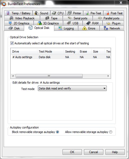The height and width of the screenshot is (159, 129).
Task: Click the colored cubes icon on 3D Graphics tab
Action: coord(39,23)
